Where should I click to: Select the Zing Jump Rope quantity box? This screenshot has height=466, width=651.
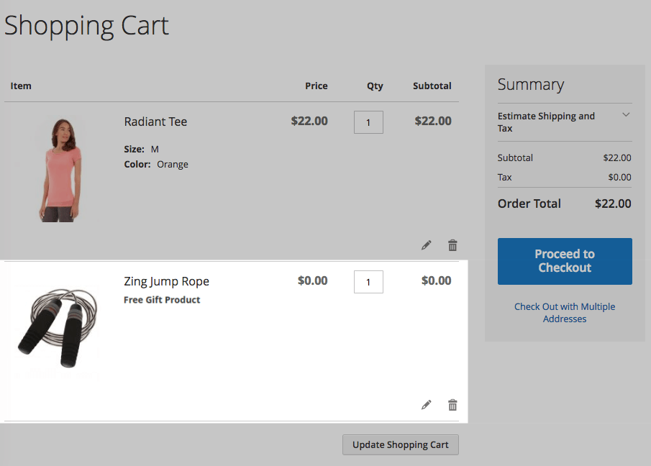(x=368, y=282)
